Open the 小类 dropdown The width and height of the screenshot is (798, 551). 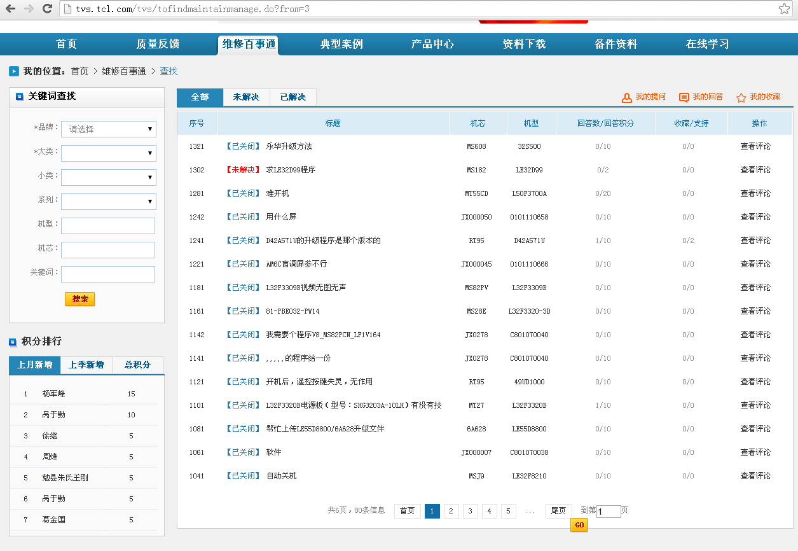(109, 178)
